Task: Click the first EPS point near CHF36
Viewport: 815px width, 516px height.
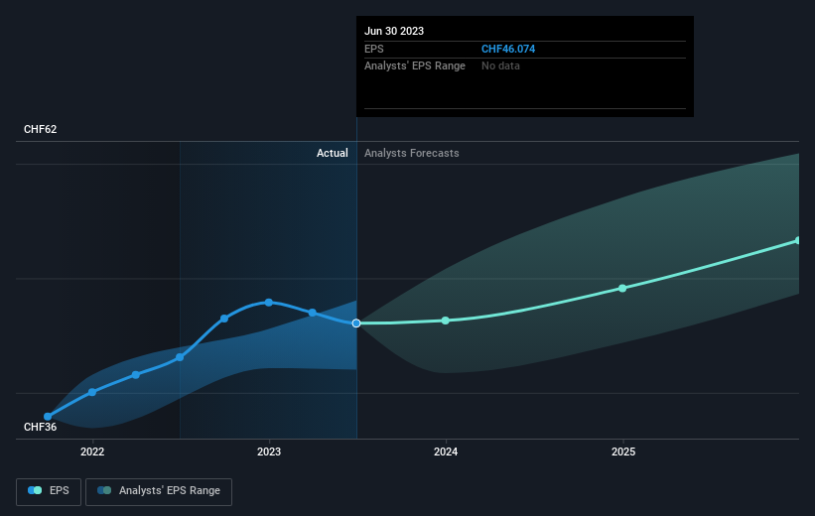Action: [x=48, y=416]
